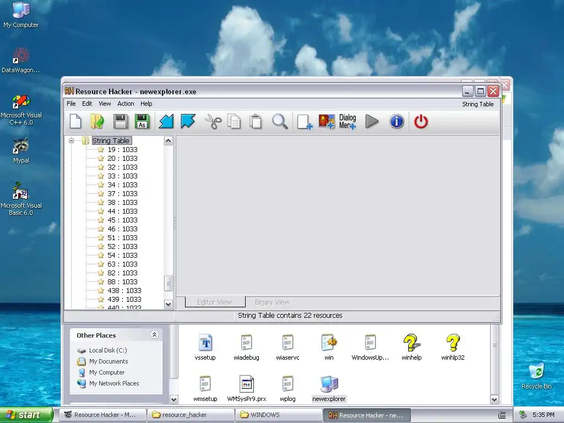Open My Network Places link

114,383
